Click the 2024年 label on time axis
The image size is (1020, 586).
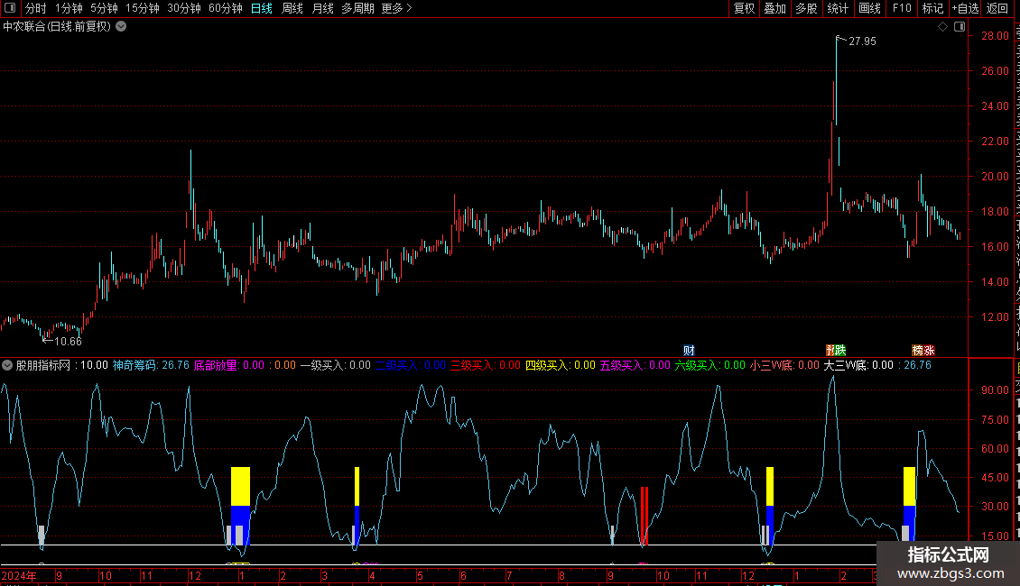20,575
